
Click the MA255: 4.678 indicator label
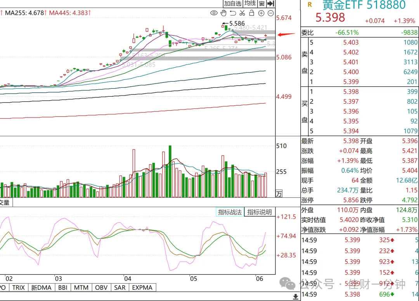tap(24, 13)
